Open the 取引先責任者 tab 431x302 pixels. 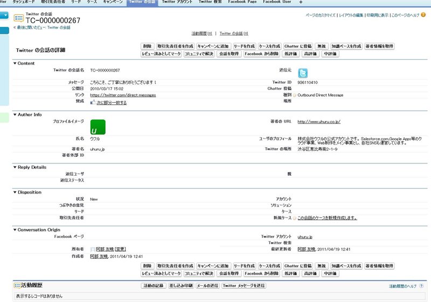pyautogui.click(x=53, y=2)
